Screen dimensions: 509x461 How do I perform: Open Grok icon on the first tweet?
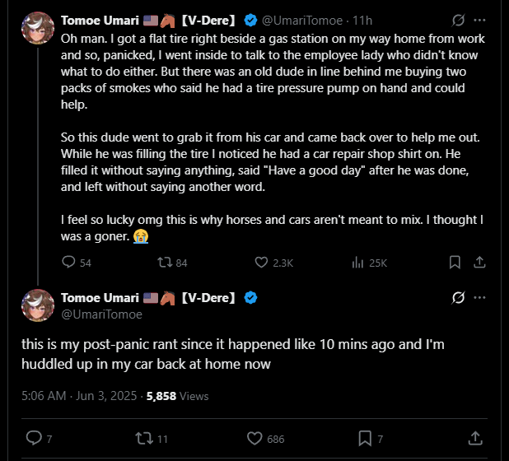458,19
